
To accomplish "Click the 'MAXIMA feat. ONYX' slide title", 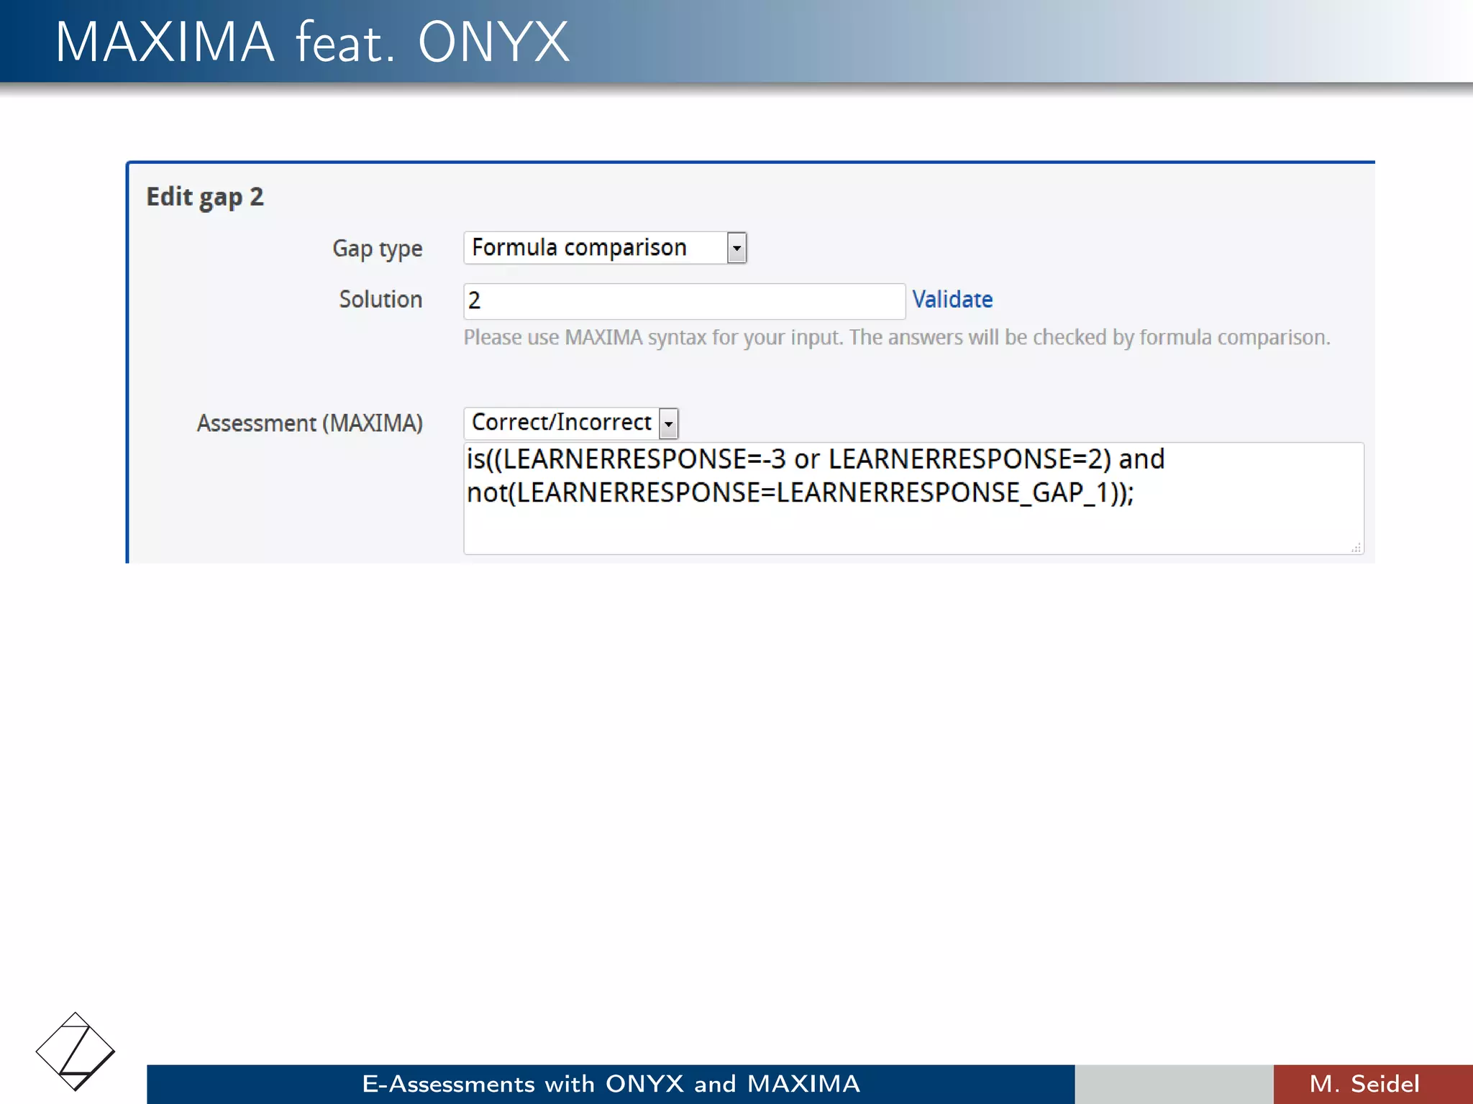I will (312, 42).
